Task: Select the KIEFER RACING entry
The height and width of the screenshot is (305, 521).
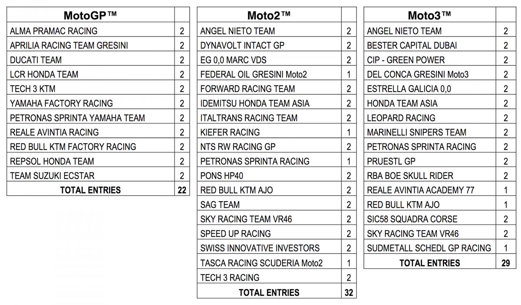Action: [230, 132]
